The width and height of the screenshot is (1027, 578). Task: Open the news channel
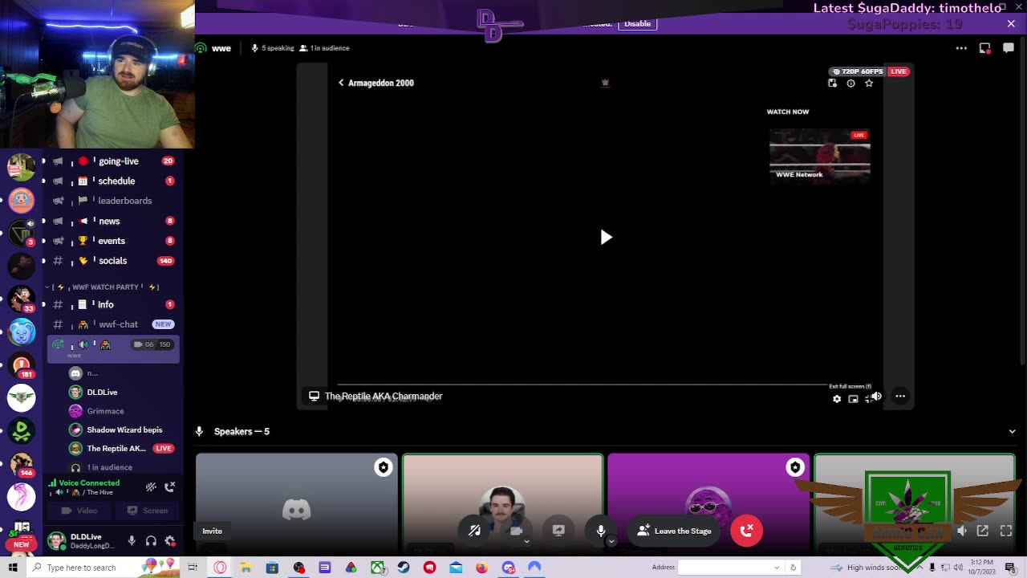[x=112, y=221]
